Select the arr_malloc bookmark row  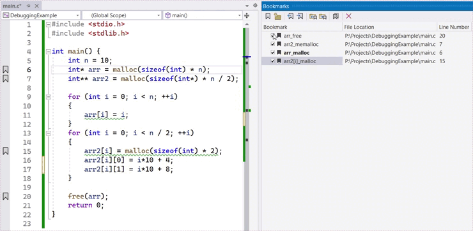coord(367,53)
